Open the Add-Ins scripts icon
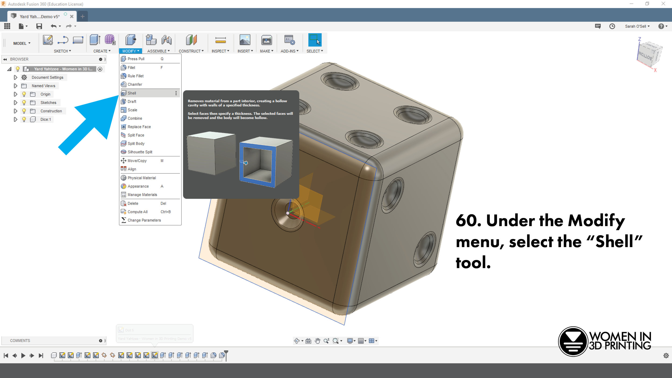The height and width of the screenshot is (378, 672). click(x=289, y=40)
